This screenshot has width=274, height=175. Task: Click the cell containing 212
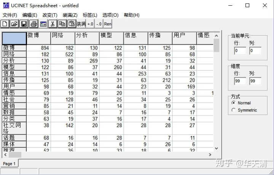point(160,80)
